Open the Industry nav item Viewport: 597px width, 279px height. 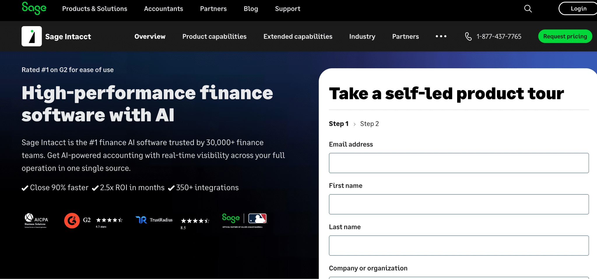[362, 36]
